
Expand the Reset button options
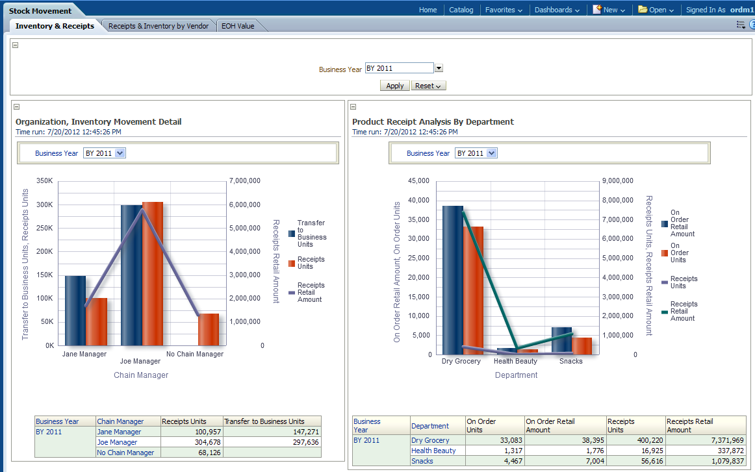(429, 86)
